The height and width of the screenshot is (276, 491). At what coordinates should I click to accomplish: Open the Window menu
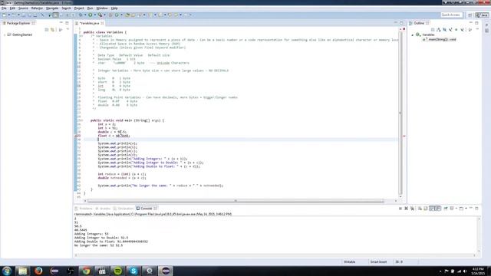click(102, 8)
